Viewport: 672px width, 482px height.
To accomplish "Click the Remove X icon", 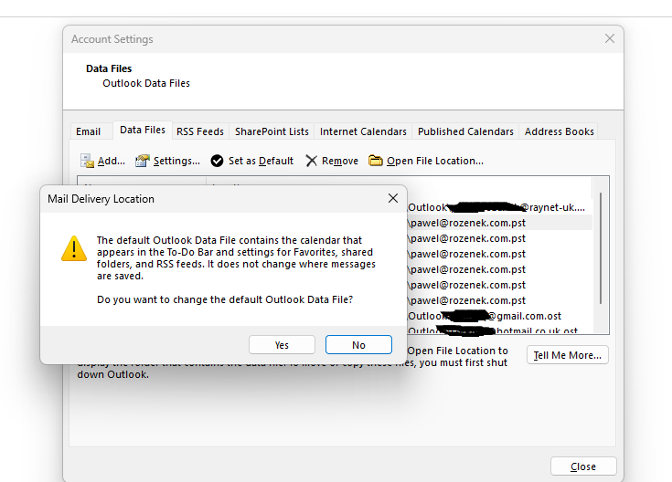I will tap(311, 161).
